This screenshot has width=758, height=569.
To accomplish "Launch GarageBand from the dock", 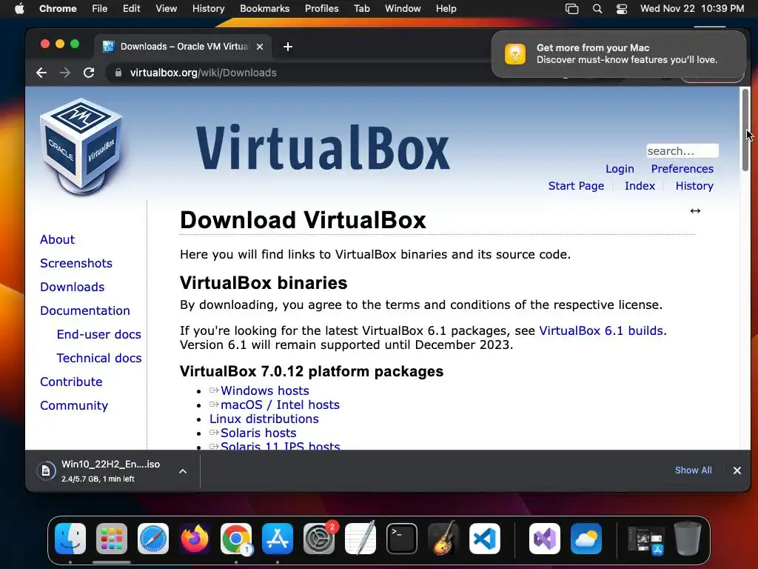I will [x=443, y=539].
